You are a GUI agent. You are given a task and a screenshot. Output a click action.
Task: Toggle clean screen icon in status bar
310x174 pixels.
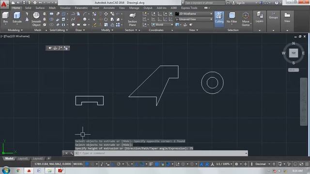pos(301,164)
